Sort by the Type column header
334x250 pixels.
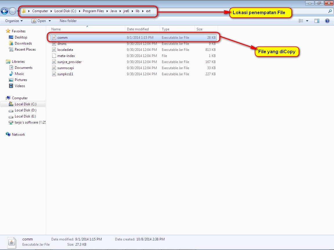(166, 29)
